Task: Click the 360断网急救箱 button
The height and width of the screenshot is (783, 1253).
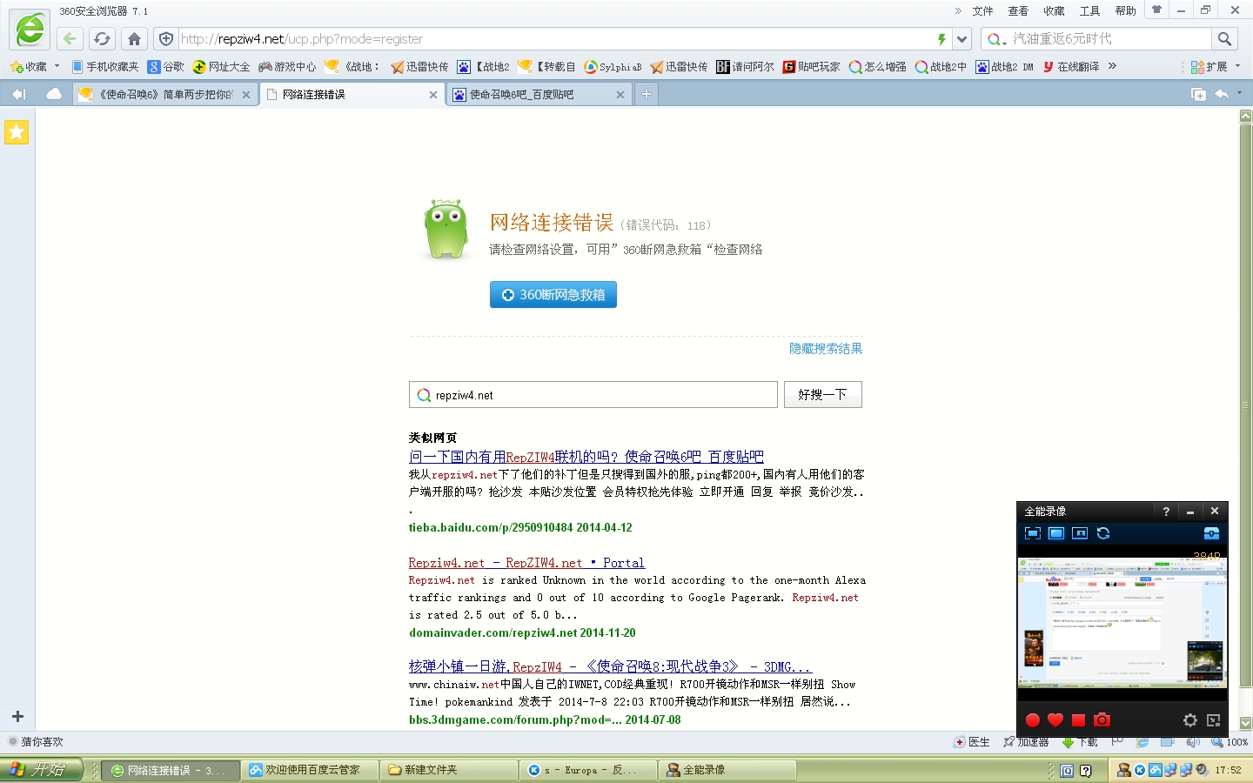Action: (553, 295)
